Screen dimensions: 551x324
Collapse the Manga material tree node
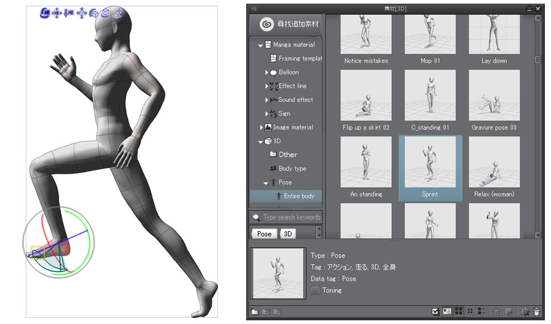tap(260, 45)
